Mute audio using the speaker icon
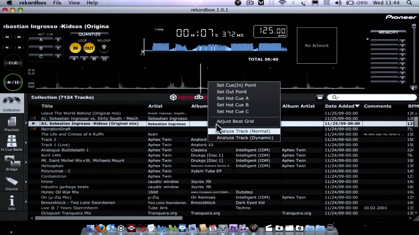Viewport: 419px width, 235px height. [414, 88]
